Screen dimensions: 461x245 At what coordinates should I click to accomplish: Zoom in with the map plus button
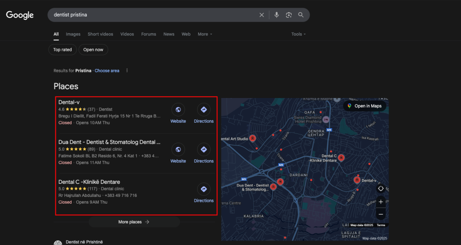(x=381, y=202)
